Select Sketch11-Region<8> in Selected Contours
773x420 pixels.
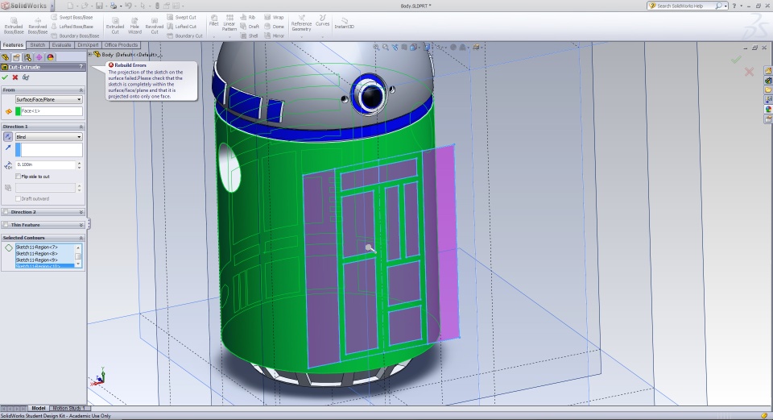(37, 253)
